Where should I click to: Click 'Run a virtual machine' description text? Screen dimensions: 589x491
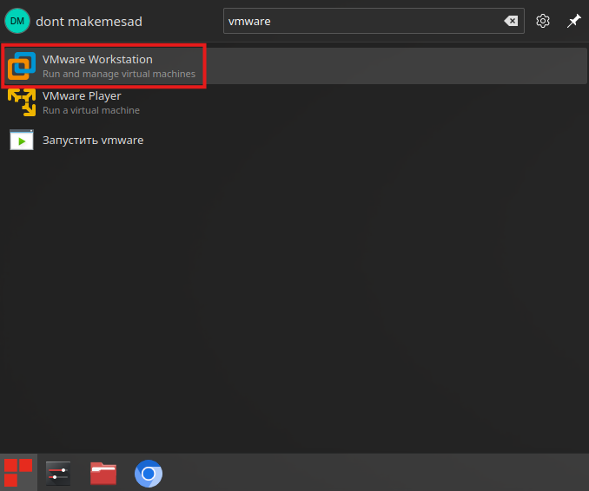[x=91, y=111]
